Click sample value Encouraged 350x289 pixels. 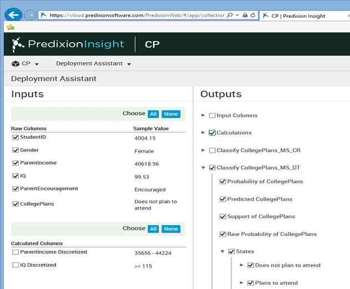(x=150, y=189)
